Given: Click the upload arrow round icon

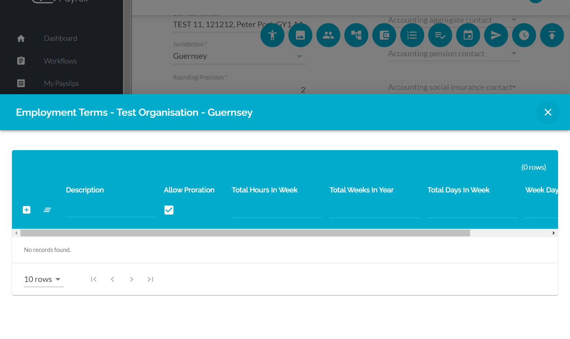Looking at the screenshot, I should pyautogui.click(x=552, y=35).
